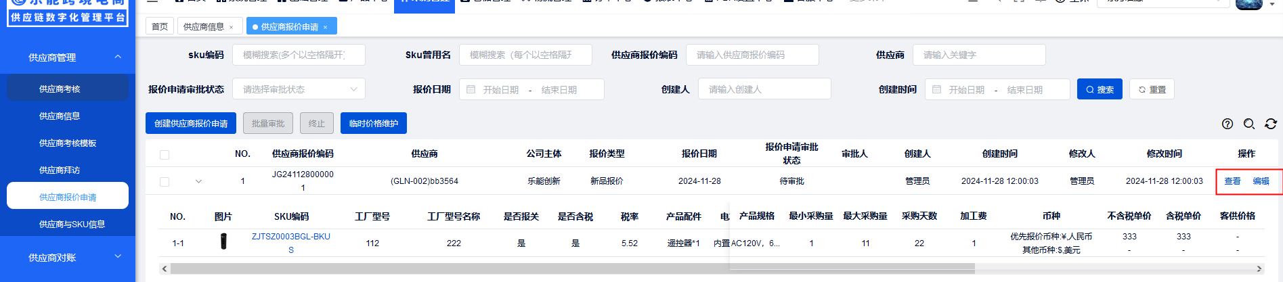The width and height of the screenshot is (1283, 282).
Task: Tick the select-all checkbox in the table header
Action: [x=165, y=155]
